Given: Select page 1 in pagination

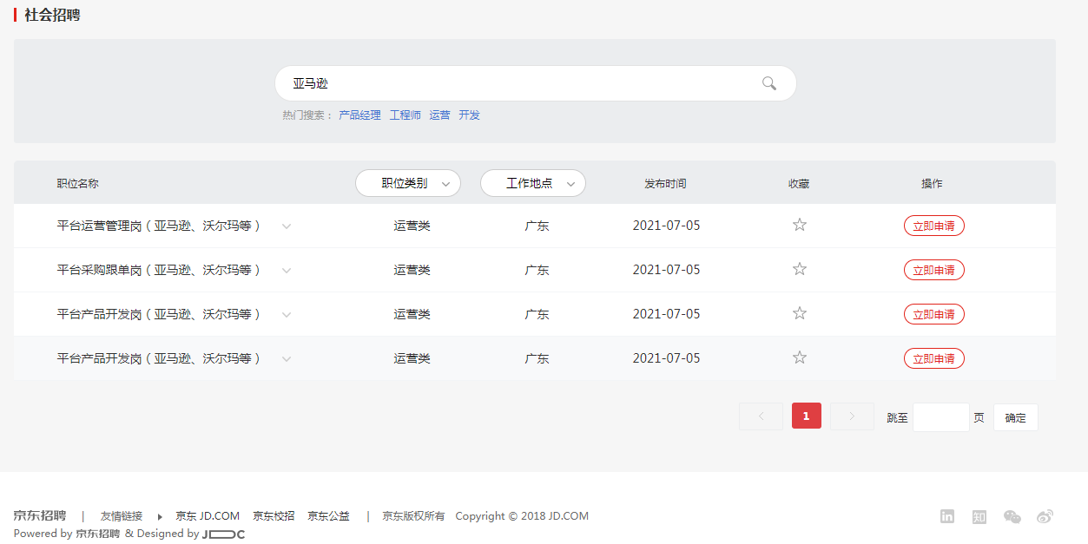Looking at the screenshot, I should coord(806,416).
